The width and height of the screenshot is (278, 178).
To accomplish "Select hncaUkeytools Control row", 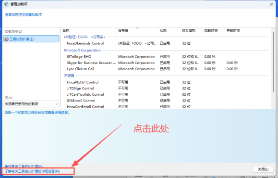I will [x=166, y=43].
